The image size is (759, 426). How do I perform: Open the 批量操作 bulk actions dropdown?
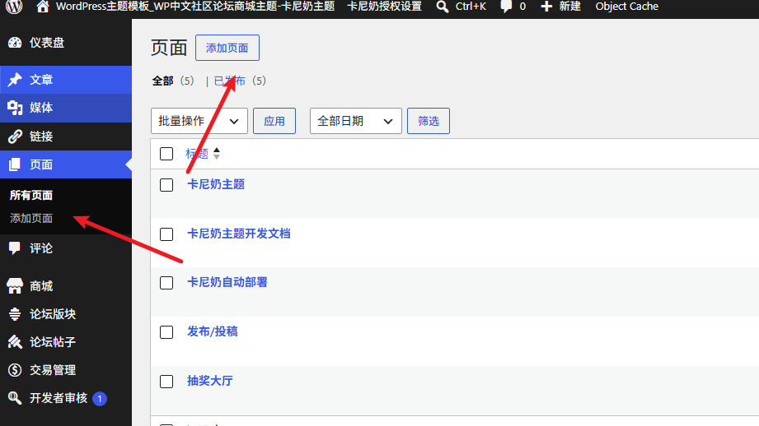199,121
